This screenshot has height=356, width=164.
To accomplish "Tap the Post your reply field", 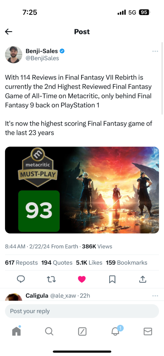I will point(82,311).
